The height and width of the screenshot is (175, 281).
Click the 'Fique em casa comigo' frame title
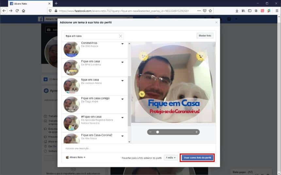pyautogui.click(x=95, y=98)
